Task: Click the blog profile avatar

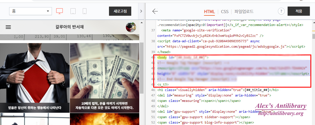Action: (131, 27)
